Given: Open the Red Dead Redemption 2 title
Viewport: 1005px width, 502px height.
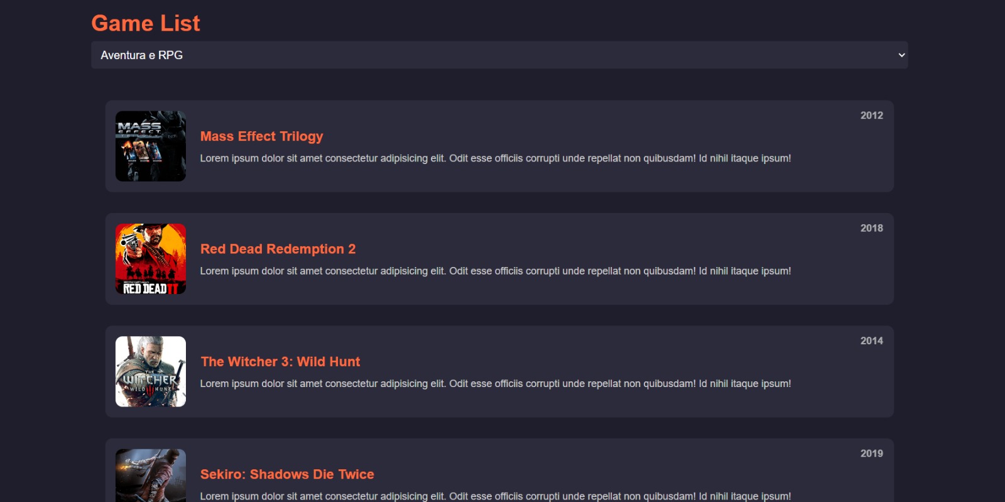Looking at the screenshot, I should pos(278,249).
